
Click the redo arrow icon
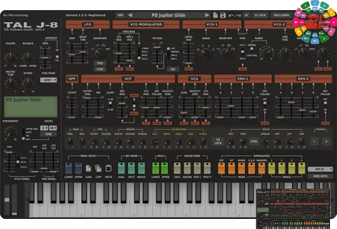click(238, 15)
